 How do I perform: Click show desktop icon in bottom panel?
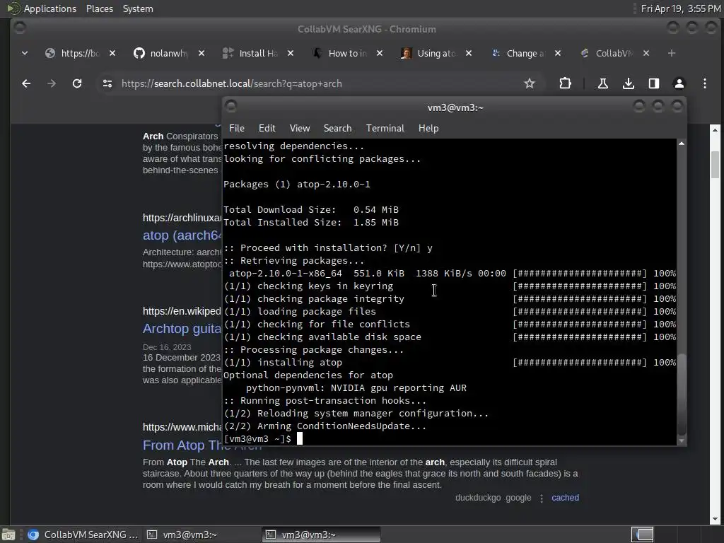click(x=8, y=535)
